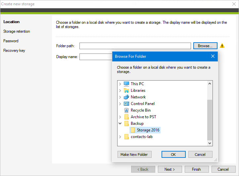The width and height of the screenshot is (239, 176).
Task: Click the Archive to PST folder icon
Action: [x=126, y=117]
